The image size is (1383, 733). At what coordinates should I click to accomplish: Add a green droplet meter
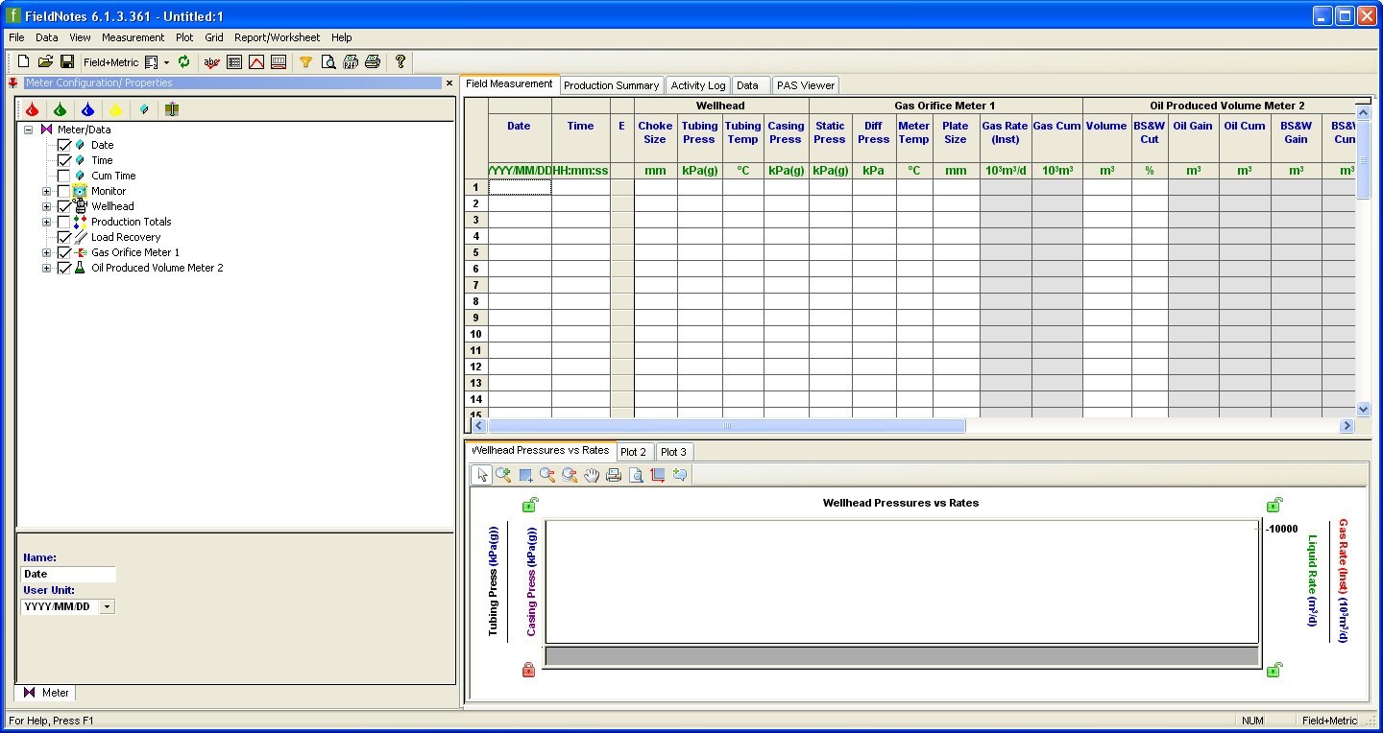point(60,109)
